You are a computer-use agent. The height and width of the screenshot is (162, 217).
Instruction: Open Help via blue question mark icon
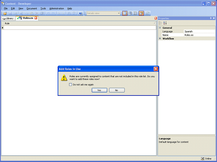(x=81, y=13)
